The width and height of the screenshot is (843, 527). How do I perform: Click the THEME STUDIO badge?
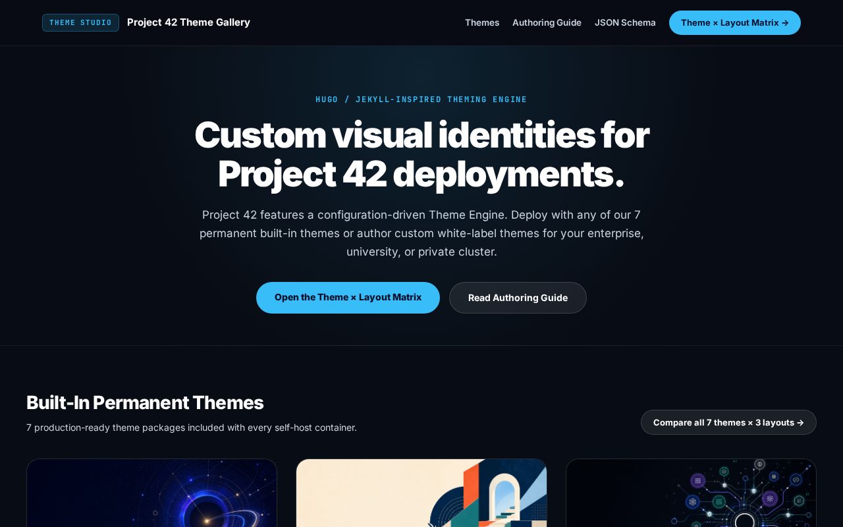[80, 22]
